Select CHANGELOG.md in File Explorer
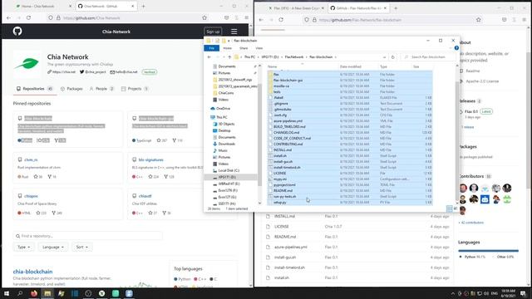Image resolution: width=532 pixels, height=299 pixels. point(350,133)
